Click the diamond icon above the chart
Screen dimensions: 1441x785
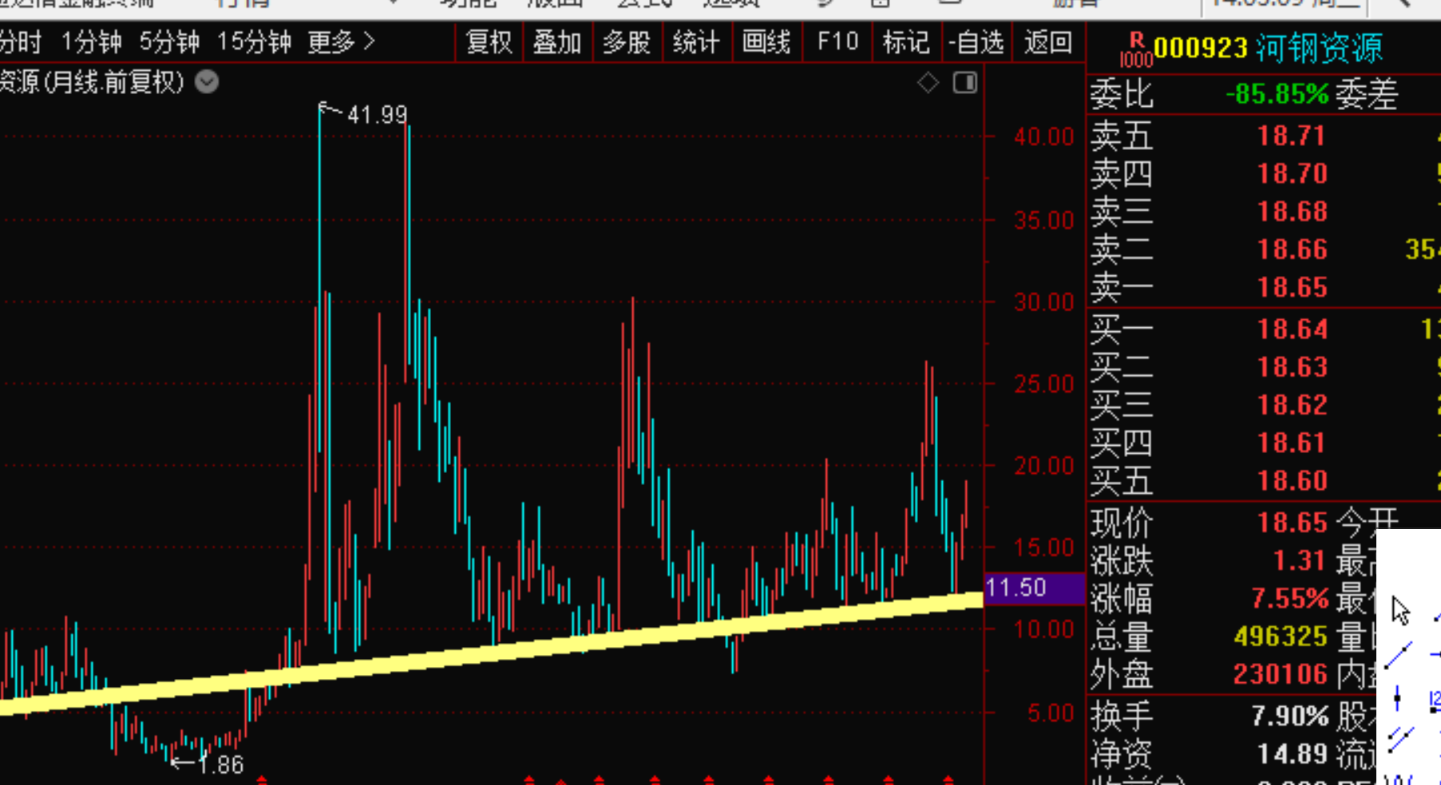928,82
